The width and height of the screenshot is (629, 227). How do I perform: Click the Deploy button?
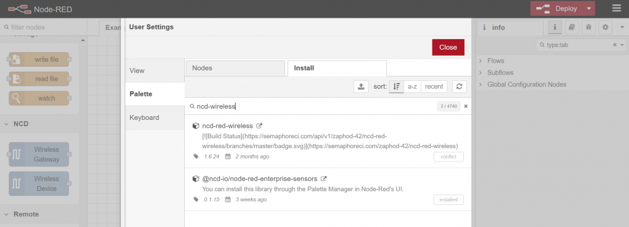pos(558,9)
